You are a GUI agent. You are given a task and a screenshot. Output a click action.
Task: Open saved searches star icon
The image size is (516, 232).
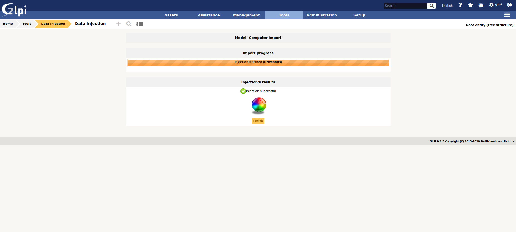point(470,5)
